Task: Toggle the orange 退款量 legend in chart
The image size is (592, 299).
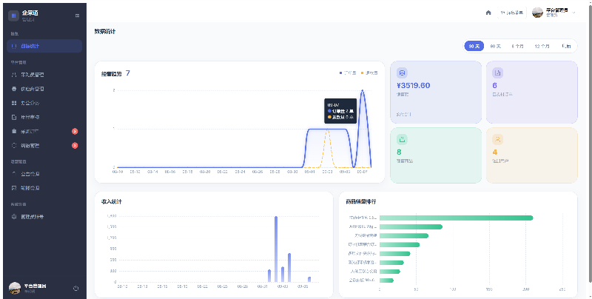Action: [369, 73]
